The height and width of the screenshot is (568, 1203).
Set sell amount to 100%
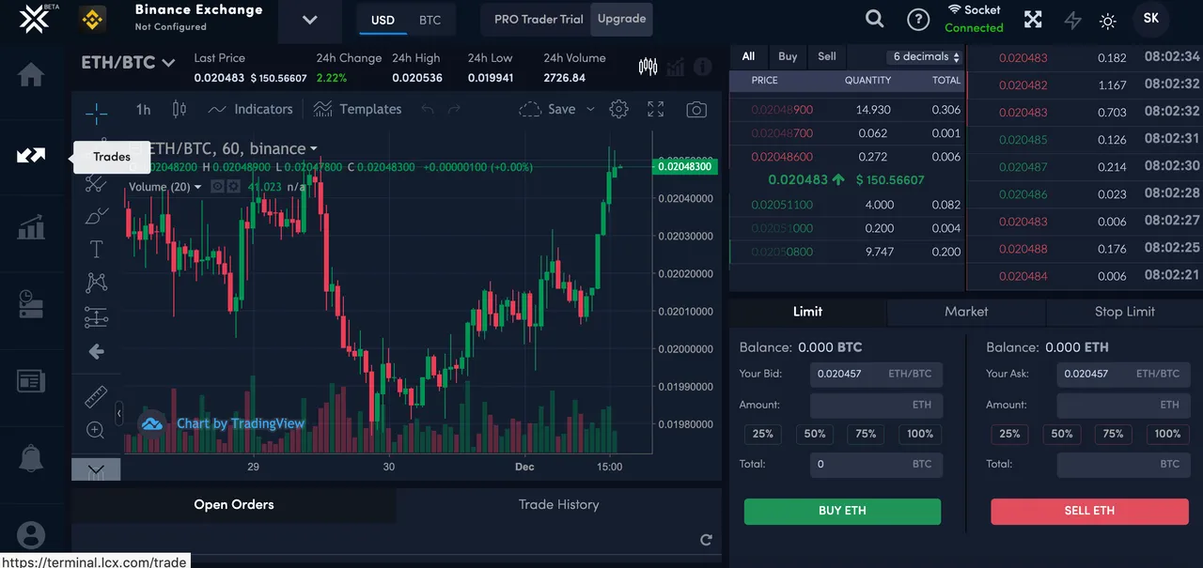[1167, 434]
